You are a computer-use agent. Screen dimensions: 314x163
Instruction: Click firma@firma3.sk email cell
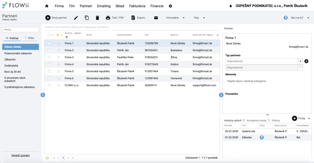(202, 57)
